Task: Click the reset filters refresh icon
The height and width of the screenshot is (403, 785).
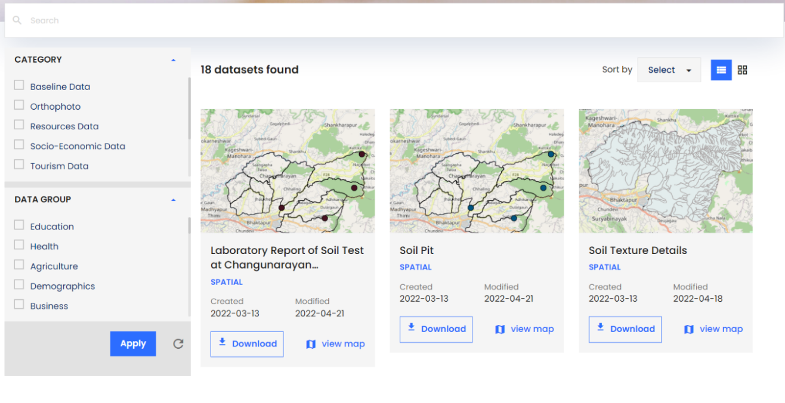Action: point(178,343)
